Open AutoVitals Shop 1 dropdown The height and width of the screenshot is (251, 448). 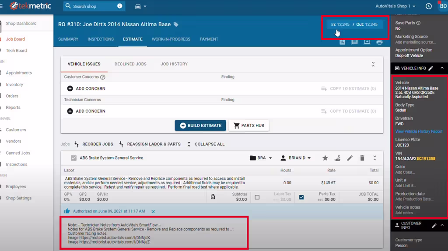click(395, 6)
